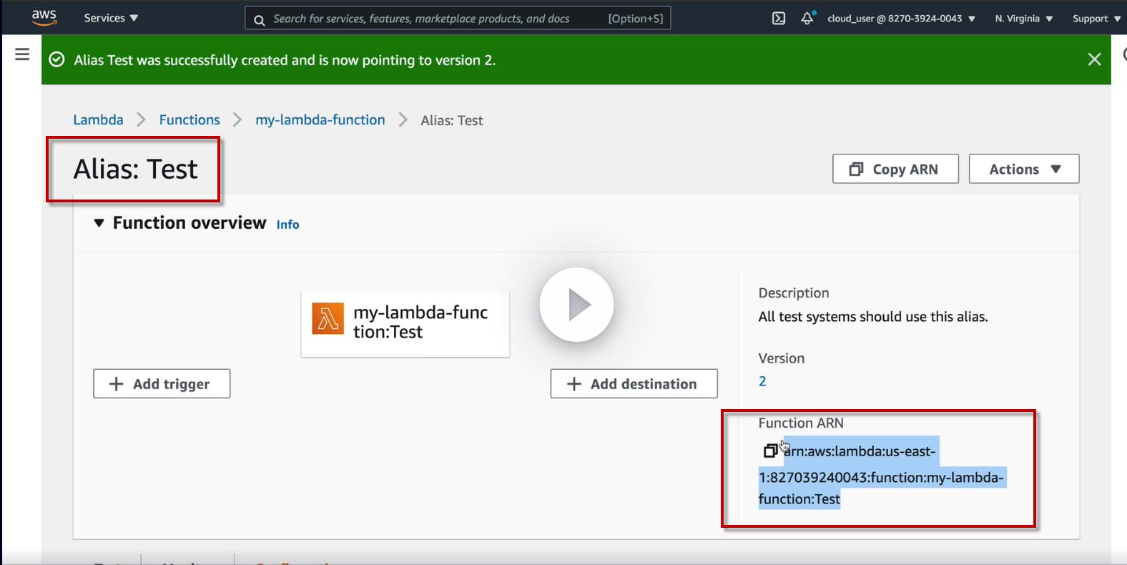Viewport: 1127px width, 565px height.
Task: Open the CloudShell terminal icon
Action: [779, 19]
